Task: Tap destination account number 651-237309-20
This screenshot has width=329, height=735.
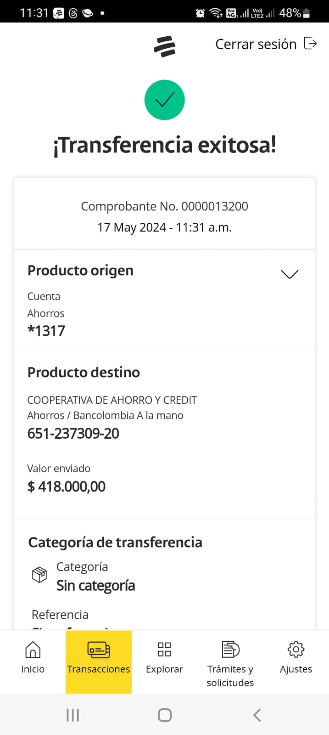Action: (x=73, y=433)
